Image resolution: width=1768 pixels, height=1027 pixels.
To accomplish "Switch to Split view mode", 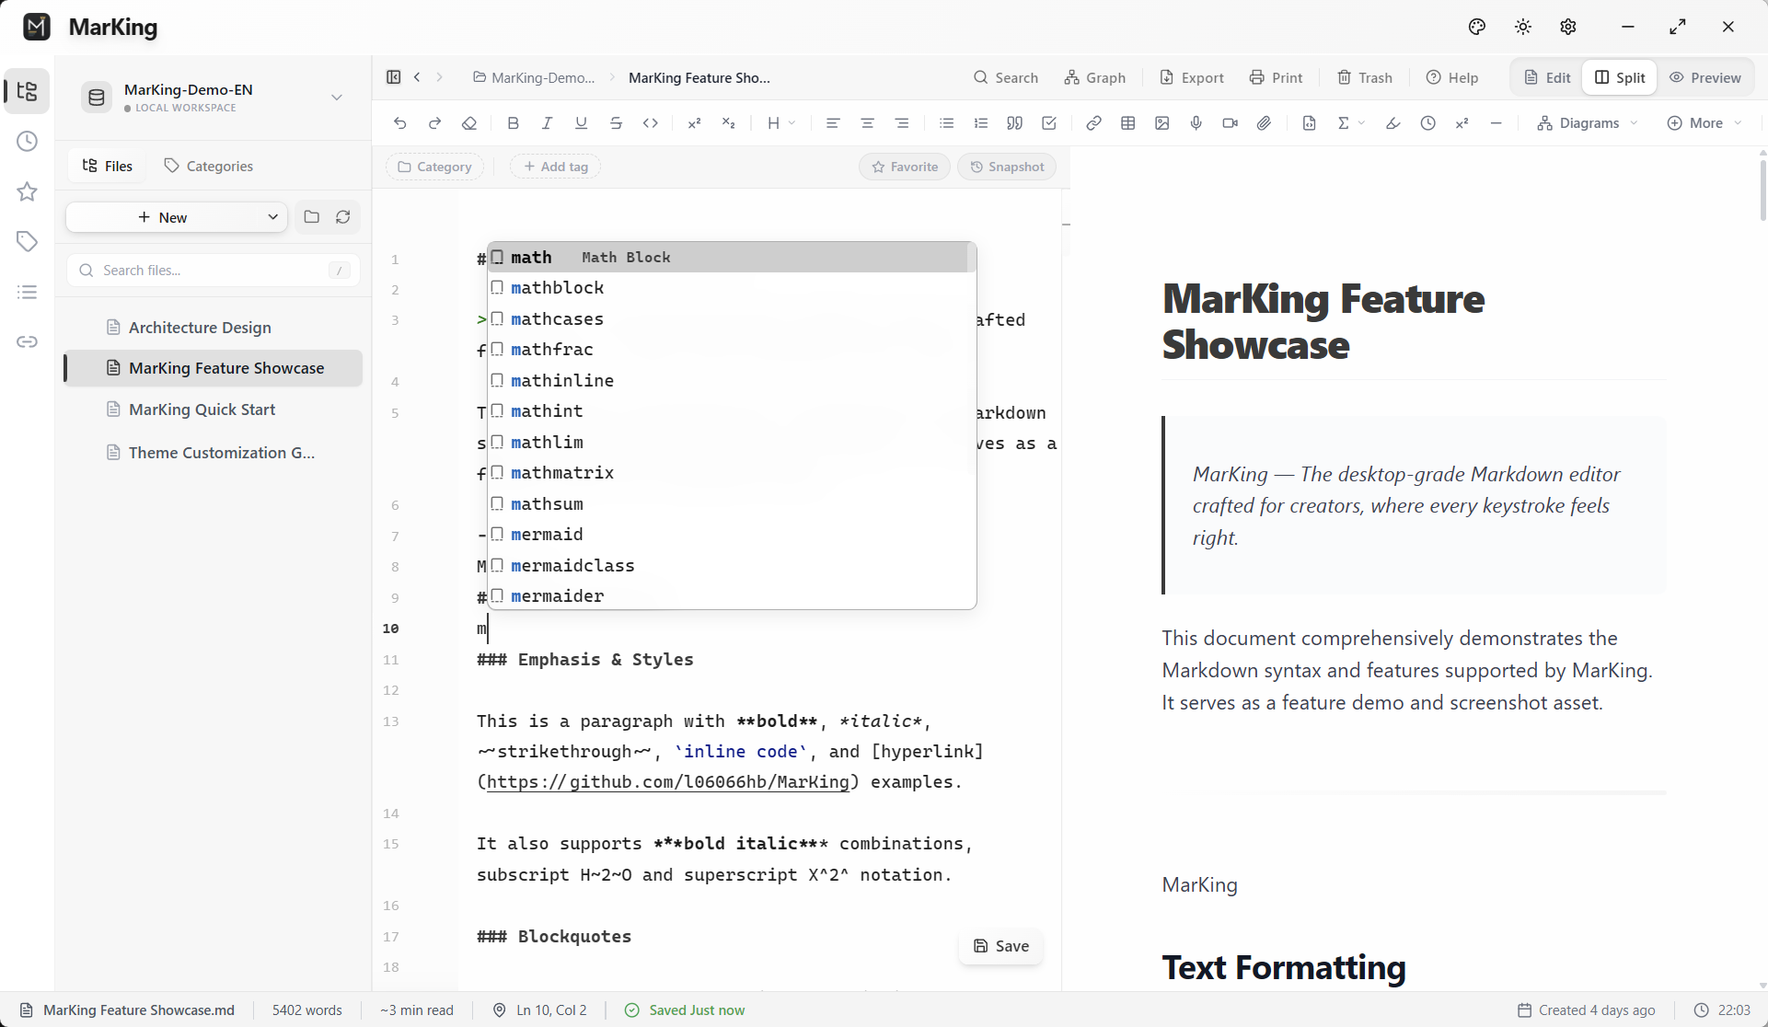I will tap(1620, 77).
